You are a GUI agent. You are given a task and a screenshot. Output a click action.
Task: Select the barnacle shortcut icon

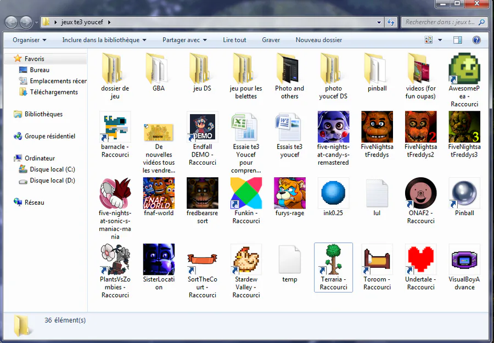click(x=115, y=127)
